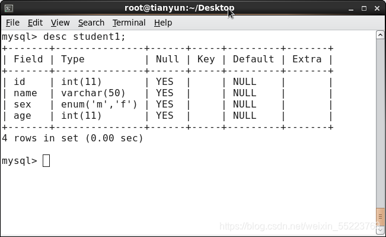Click the enum('m','f') type entry
Image resolution: width=386 pixels, height=237 pixels.
[x=99, y=105]
